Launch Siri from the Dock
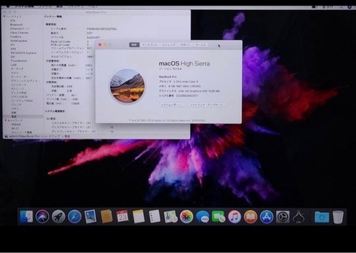 (42, 216)
